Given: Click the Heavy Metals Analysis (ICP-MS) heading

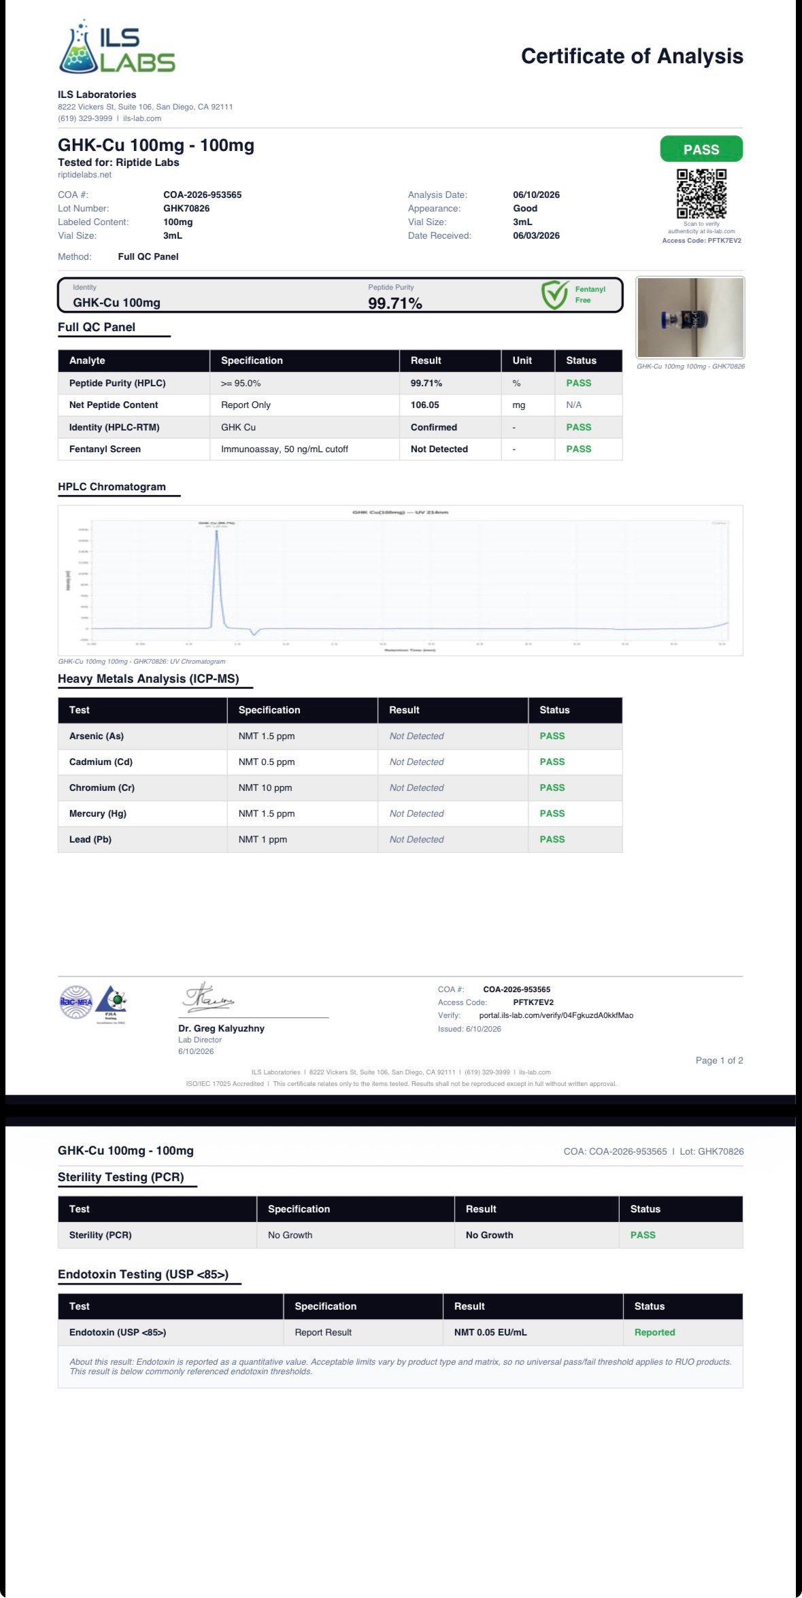Looking at the screenshot, I should click(x=148, y=679).
